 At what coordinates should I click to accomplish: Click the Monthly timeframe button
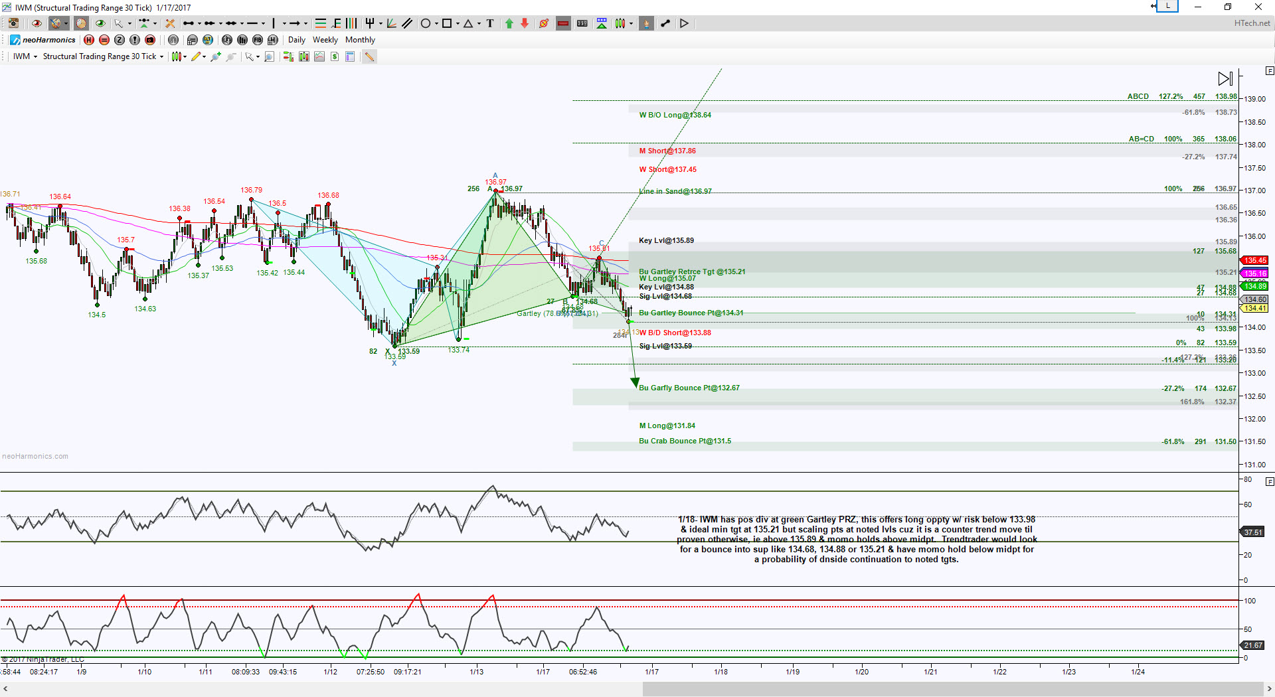coord(360,40)
